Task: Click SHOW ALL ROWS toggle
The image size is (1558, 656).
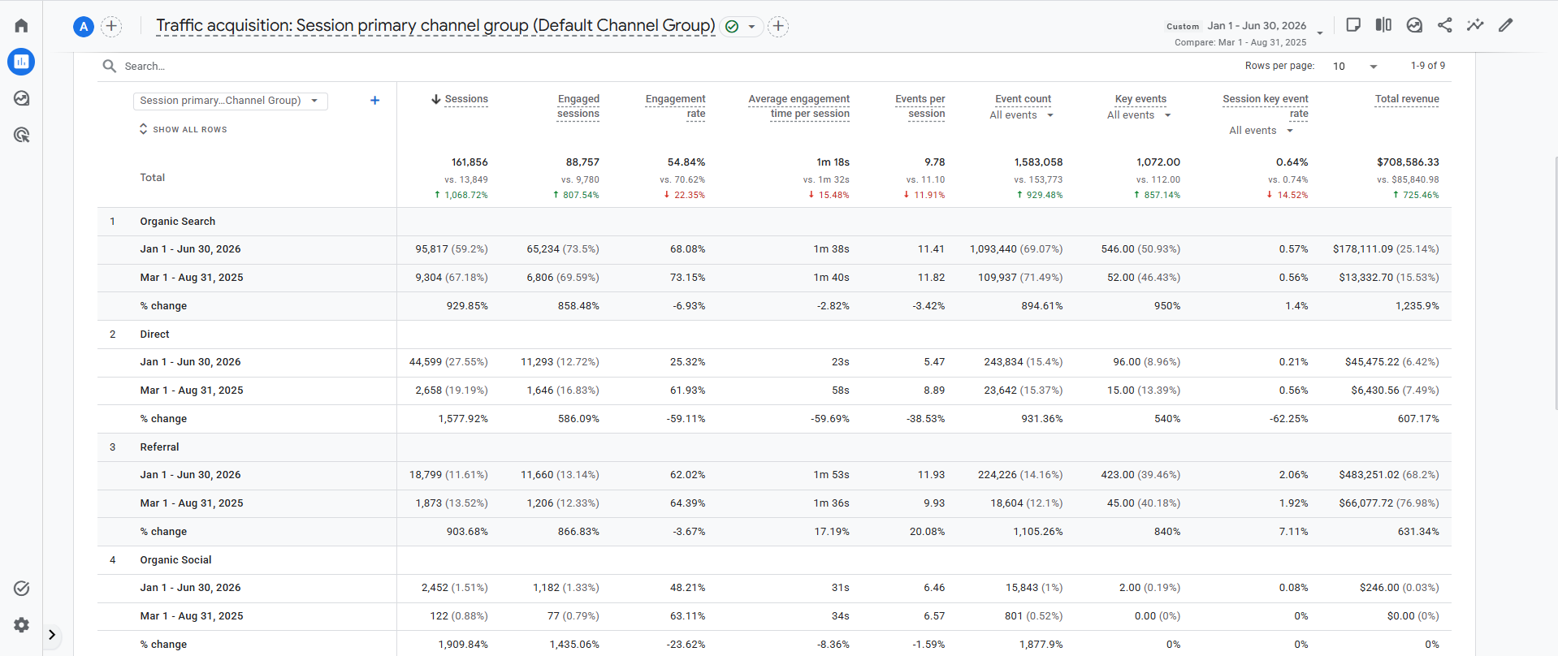Action: point(183,129)
